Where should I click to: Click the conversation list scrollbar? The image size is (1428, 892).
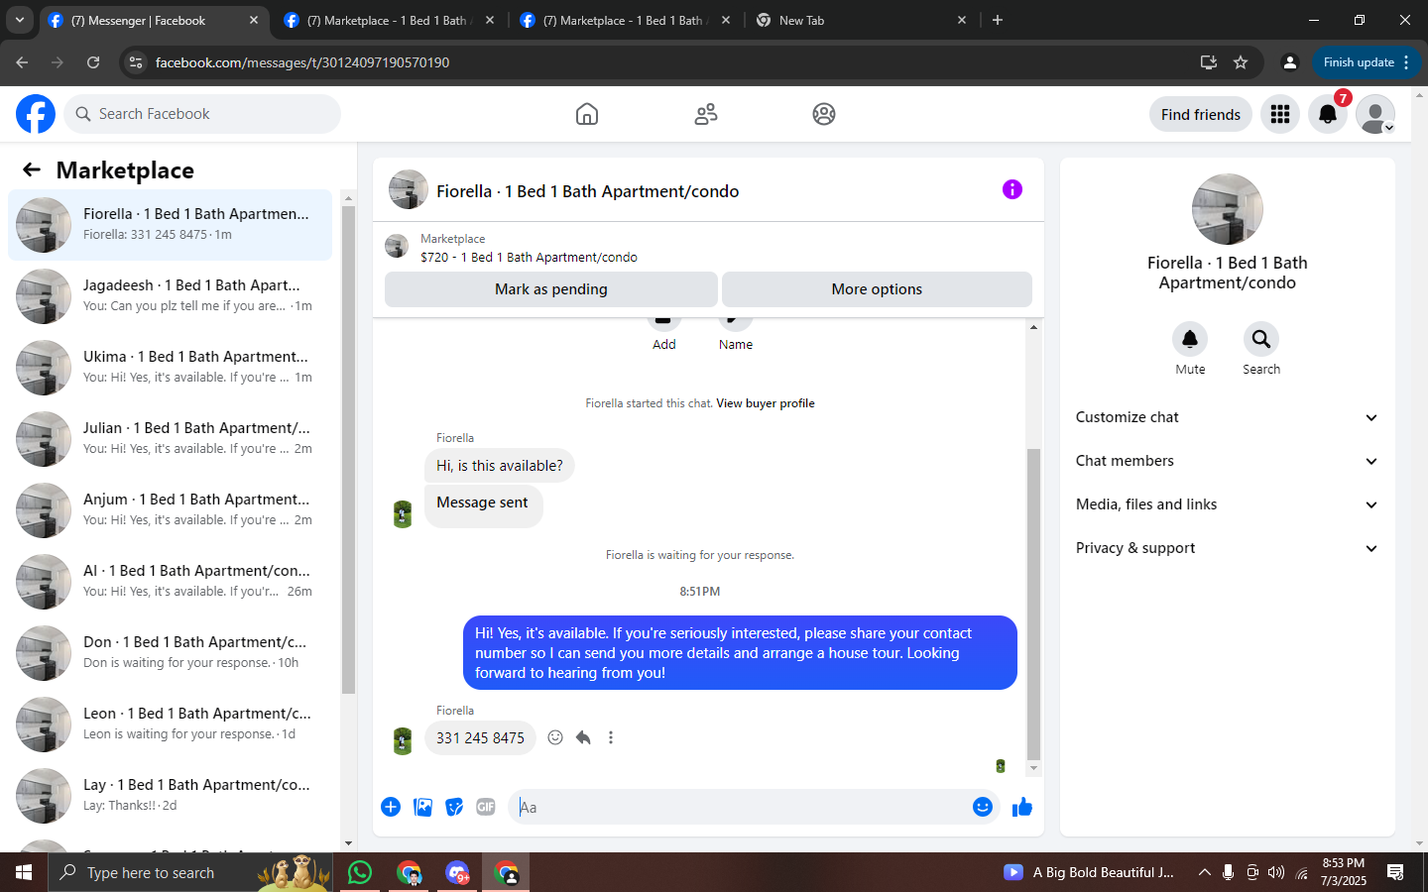(x=348, y=449)
